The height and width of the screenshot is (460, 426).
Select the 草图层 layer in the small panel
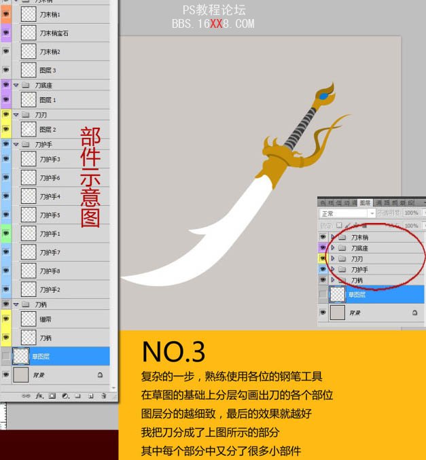click(376, 294)
